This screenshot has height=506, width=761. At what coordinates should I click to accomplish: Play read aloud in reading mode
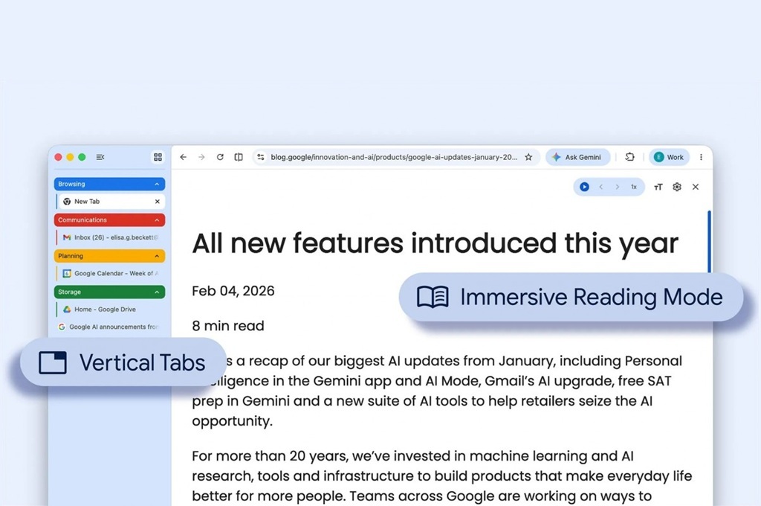click(584, 187)
